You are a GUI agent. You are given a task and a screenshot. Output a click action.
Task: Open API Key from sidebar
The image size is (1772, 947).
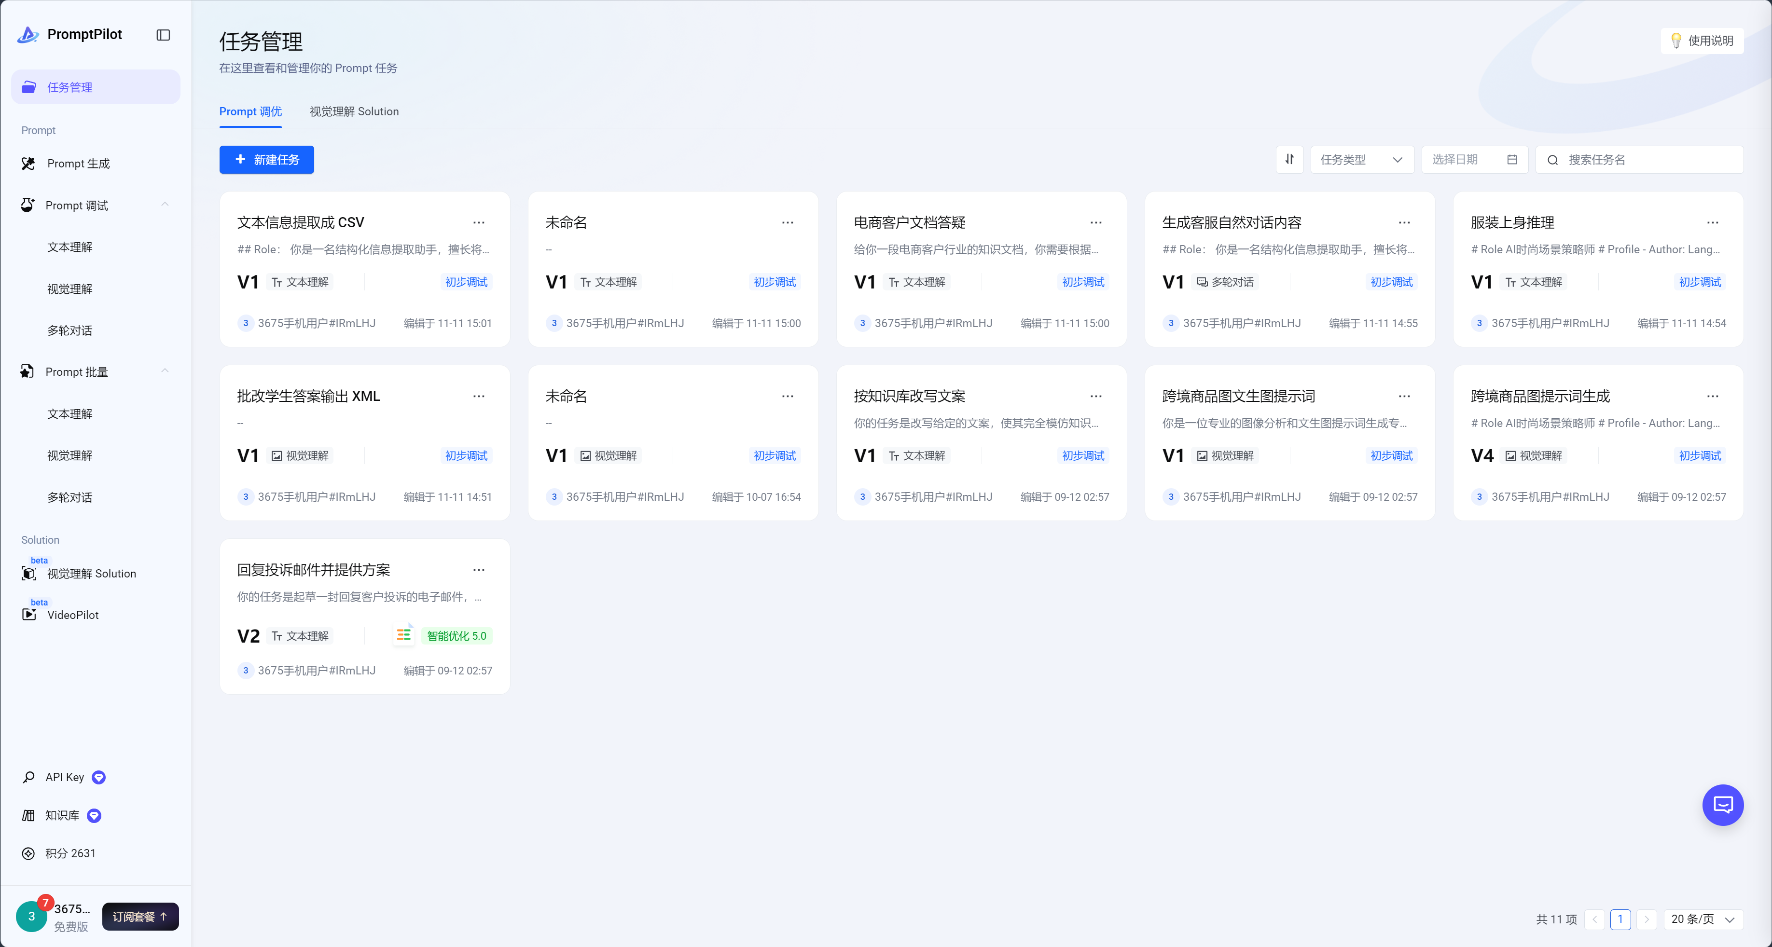click(x=64, y=777)
